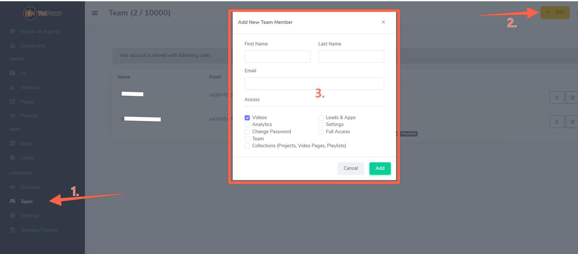Click the Leads database icon

click(x=12, y=158)
